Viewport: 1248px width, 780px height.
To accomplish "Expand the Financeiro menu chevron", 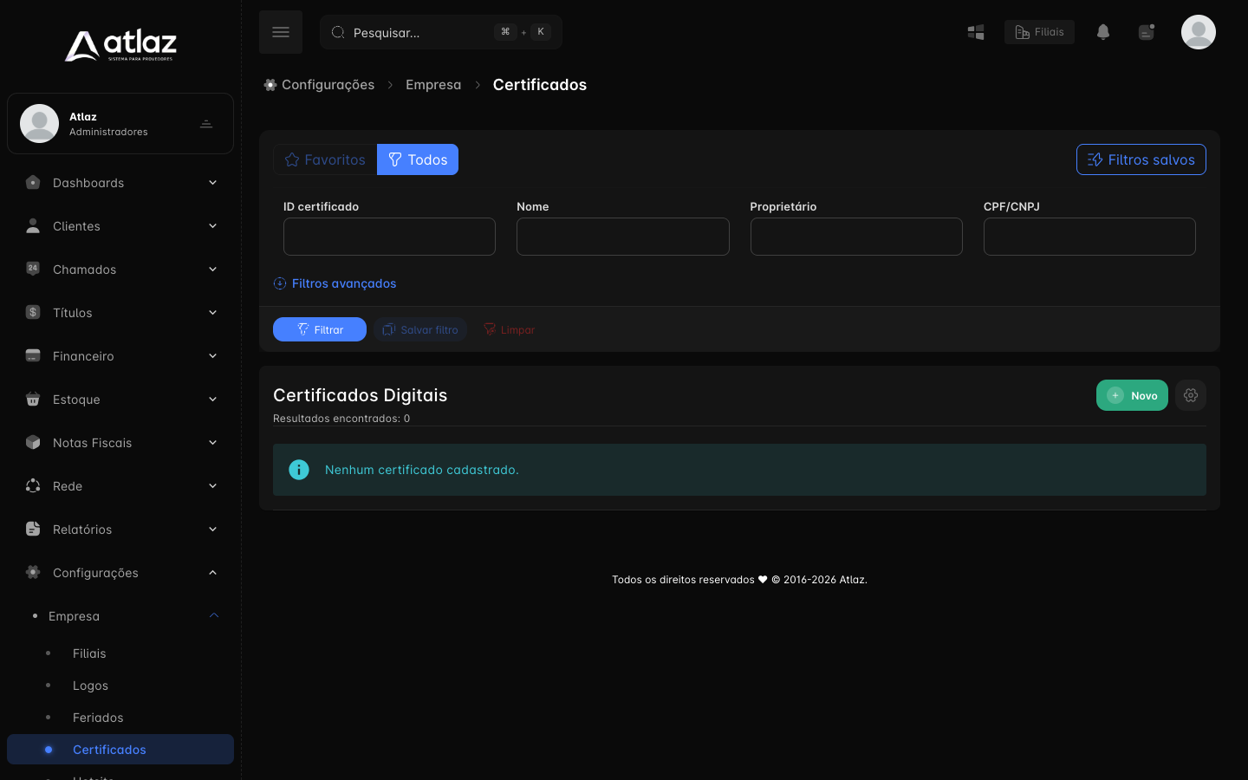I will [212, 355].
